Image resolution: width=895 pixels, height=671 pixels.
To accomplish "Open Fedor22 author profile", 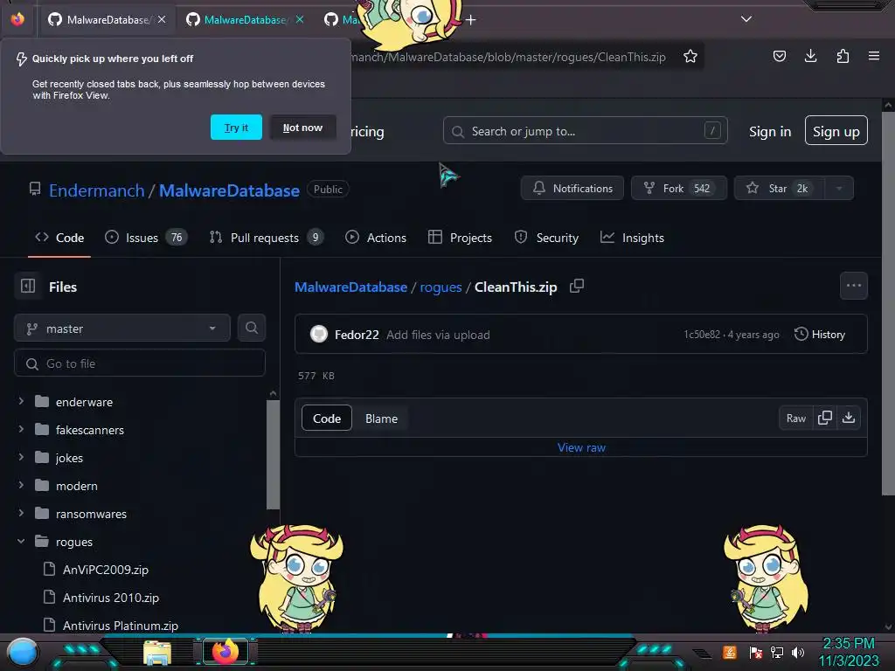I will point(357,335).
